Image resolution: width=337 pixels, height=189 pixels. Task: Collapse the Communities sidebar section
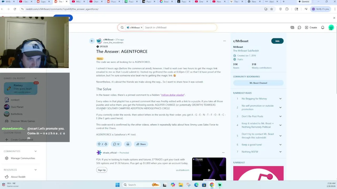point(36,151)
